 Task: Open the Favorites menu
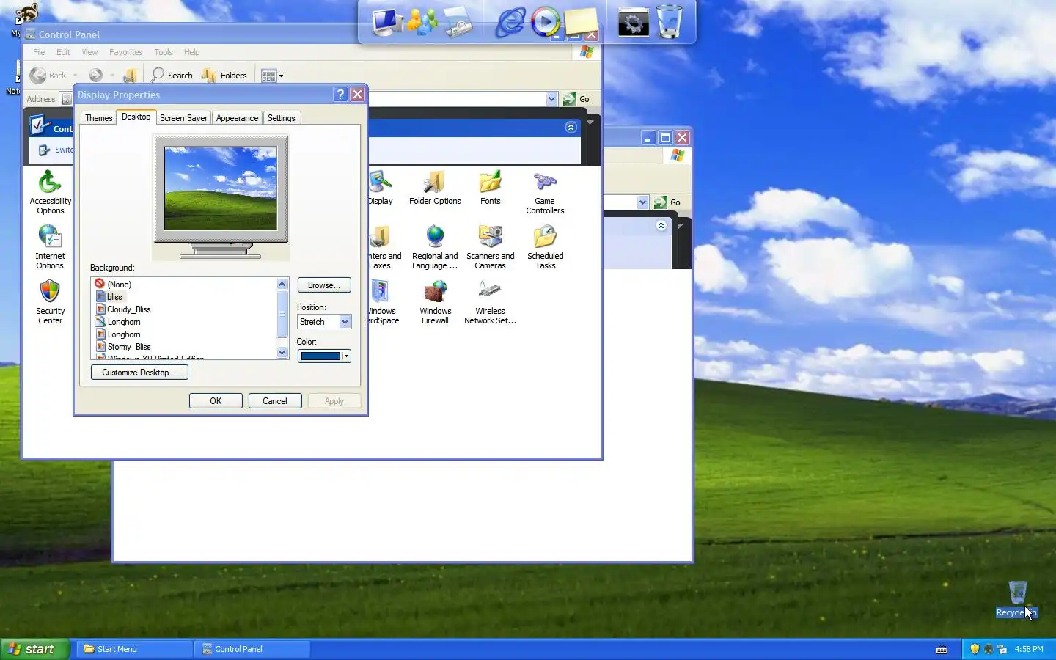(x=125, y=52)
